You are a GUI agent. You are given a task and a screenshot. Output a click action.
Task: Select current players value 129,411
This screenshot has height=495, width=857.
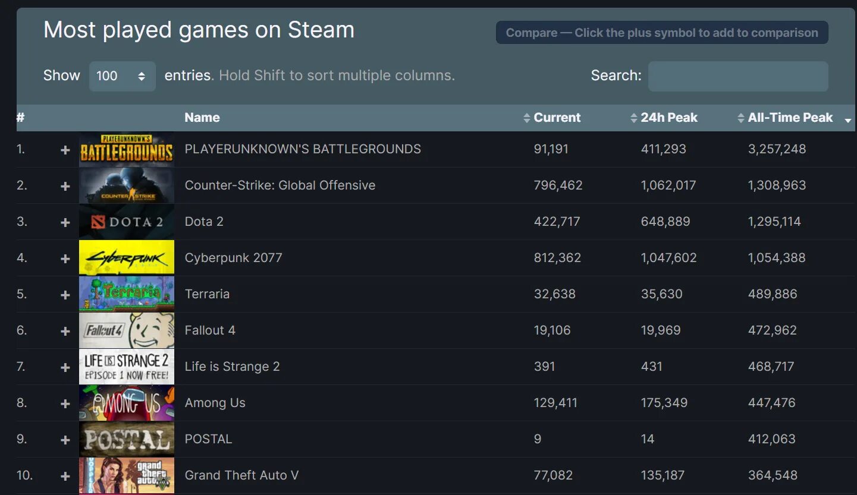tap(555, 403)
